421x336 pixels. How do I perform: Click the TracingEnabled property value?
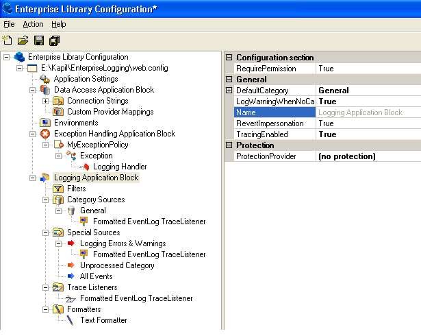(368, 134)
